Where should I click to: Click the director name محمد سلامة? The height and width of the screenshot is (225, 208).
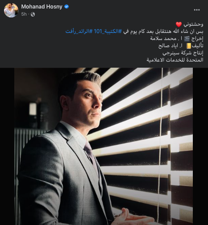tap(163, 39)
